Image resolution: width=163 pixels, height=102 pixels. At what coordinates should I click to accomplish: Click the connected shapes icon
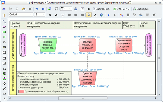[x=134, y=15]
